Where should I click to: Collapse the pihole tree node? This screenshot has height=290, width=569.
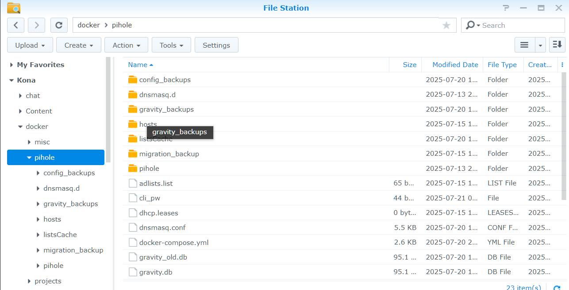tap(29, 158)
